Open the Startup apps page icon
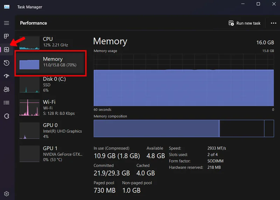 click(x=7, y=76)
